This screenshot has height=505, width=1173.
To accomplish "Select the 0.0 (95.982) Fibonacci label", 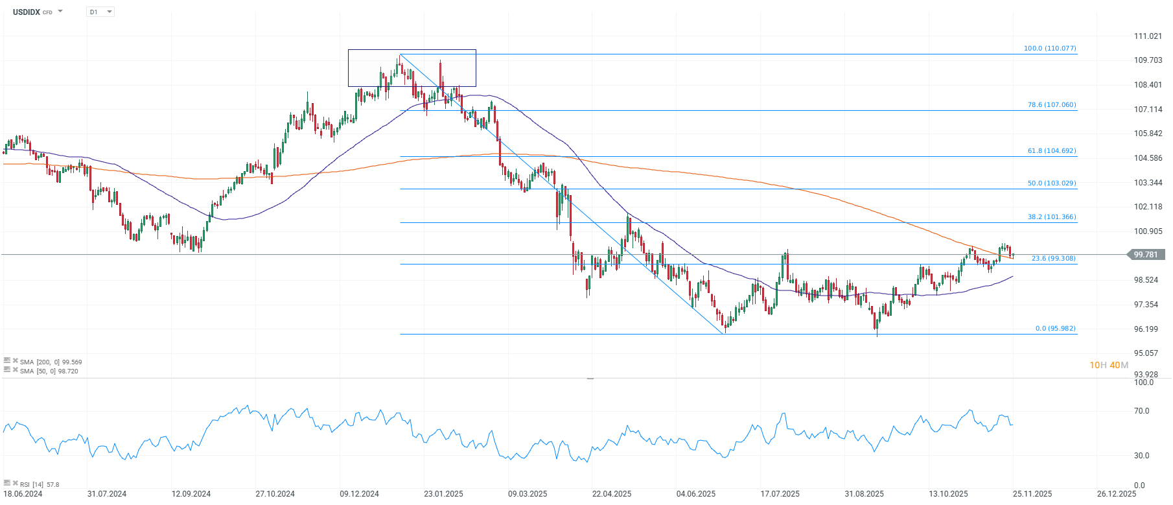I will pos(1056,329).
